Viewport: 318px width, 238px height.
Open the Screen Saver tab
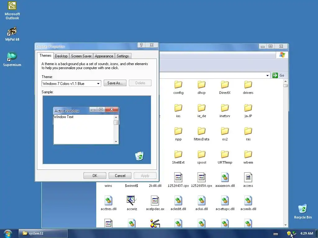(81, 56)
